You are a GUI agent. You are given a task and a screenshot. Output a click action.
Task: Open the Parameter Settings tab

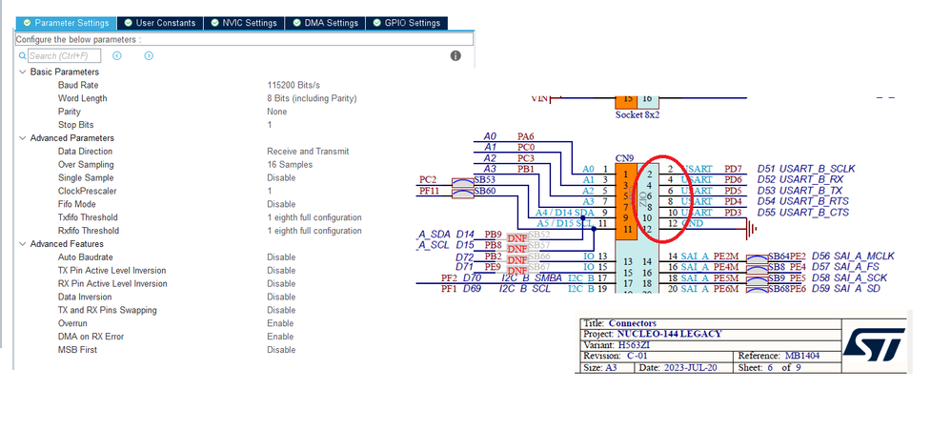click(x=66, y=23)
